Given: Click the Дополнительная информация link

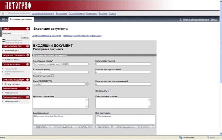Looking at the screenshot, I should [x=87, y=36].
